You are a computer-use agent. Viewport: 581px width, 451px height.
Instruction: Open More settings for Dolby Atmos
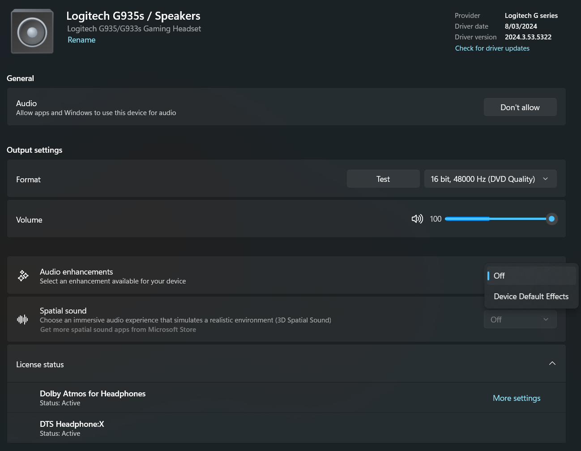(516, 398)
